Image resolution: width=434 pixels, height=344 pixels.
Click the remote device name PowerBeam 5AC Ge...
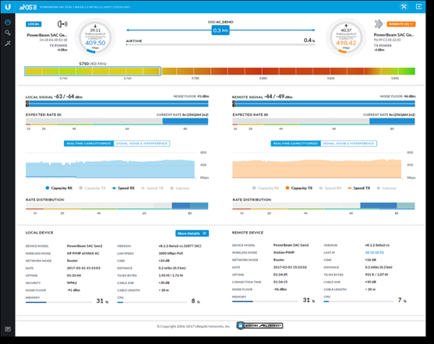393,35
